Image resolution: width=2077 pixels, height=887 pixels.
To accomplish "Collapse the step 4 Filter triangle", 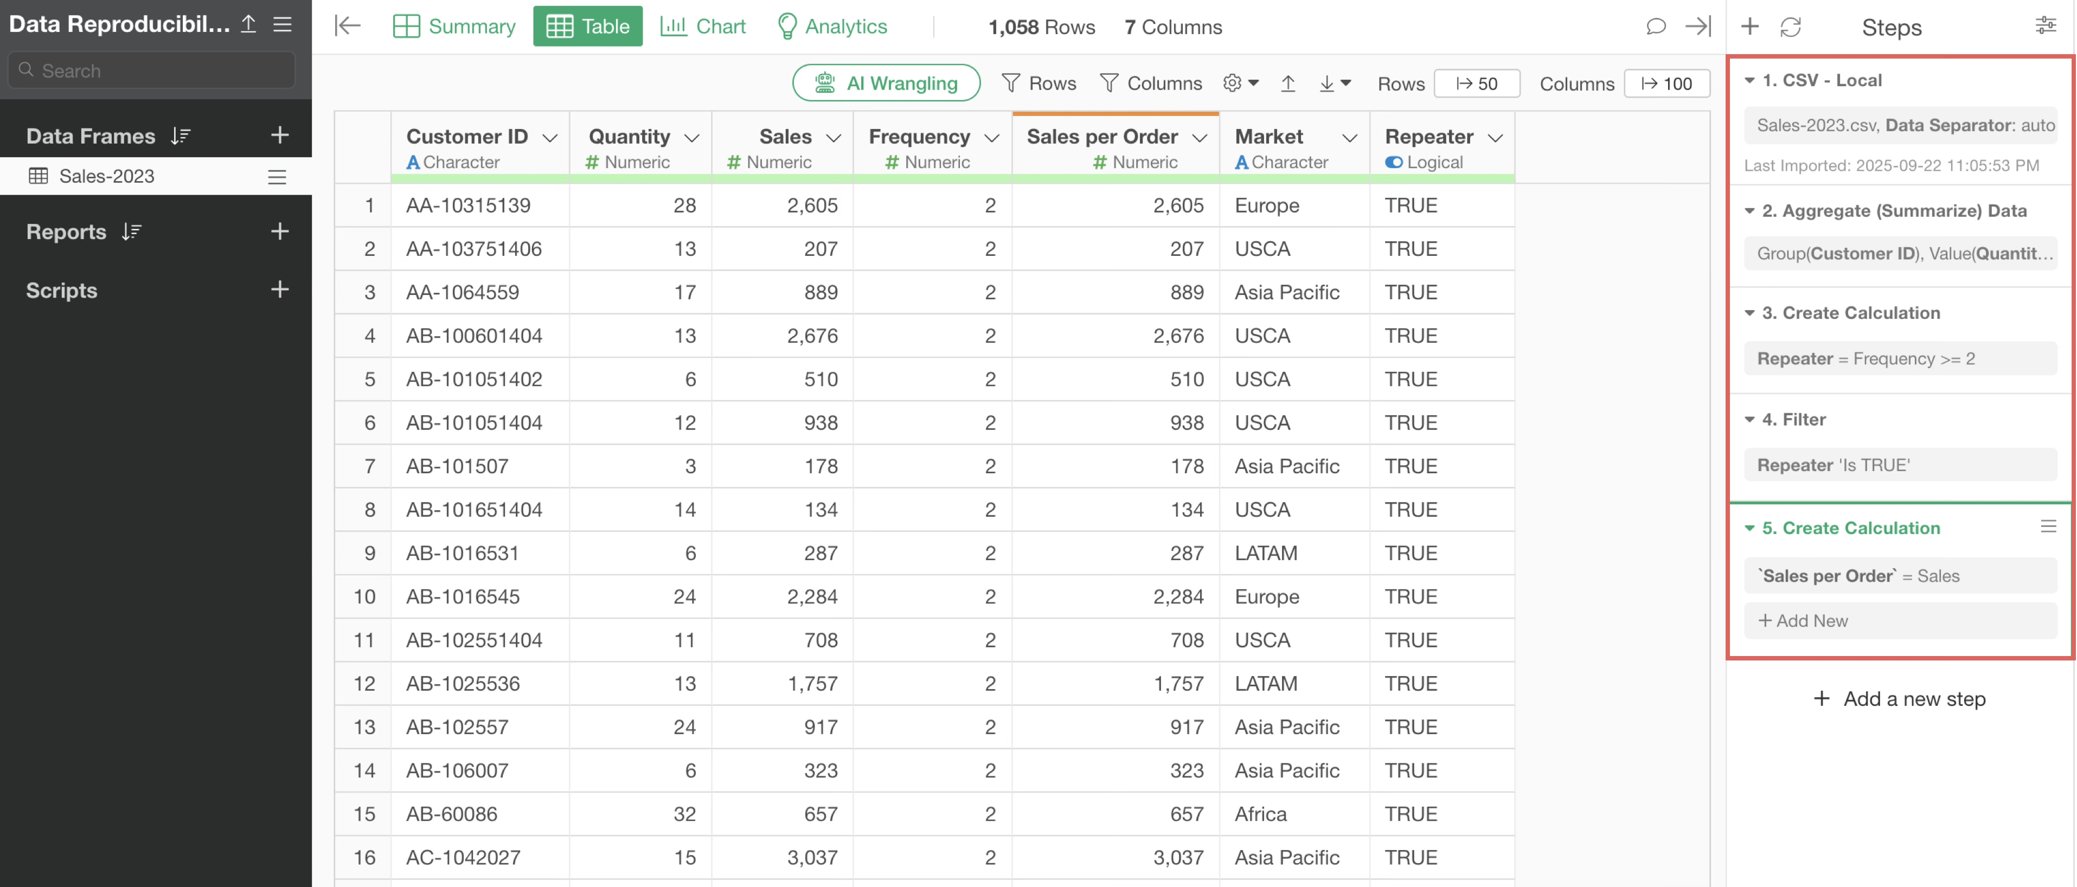I will click(x=1749, y=419).
